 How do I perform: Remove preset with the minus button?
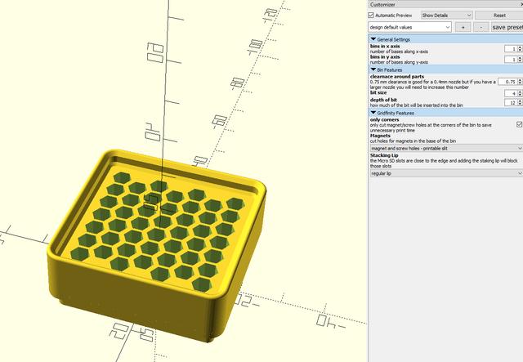481,27
